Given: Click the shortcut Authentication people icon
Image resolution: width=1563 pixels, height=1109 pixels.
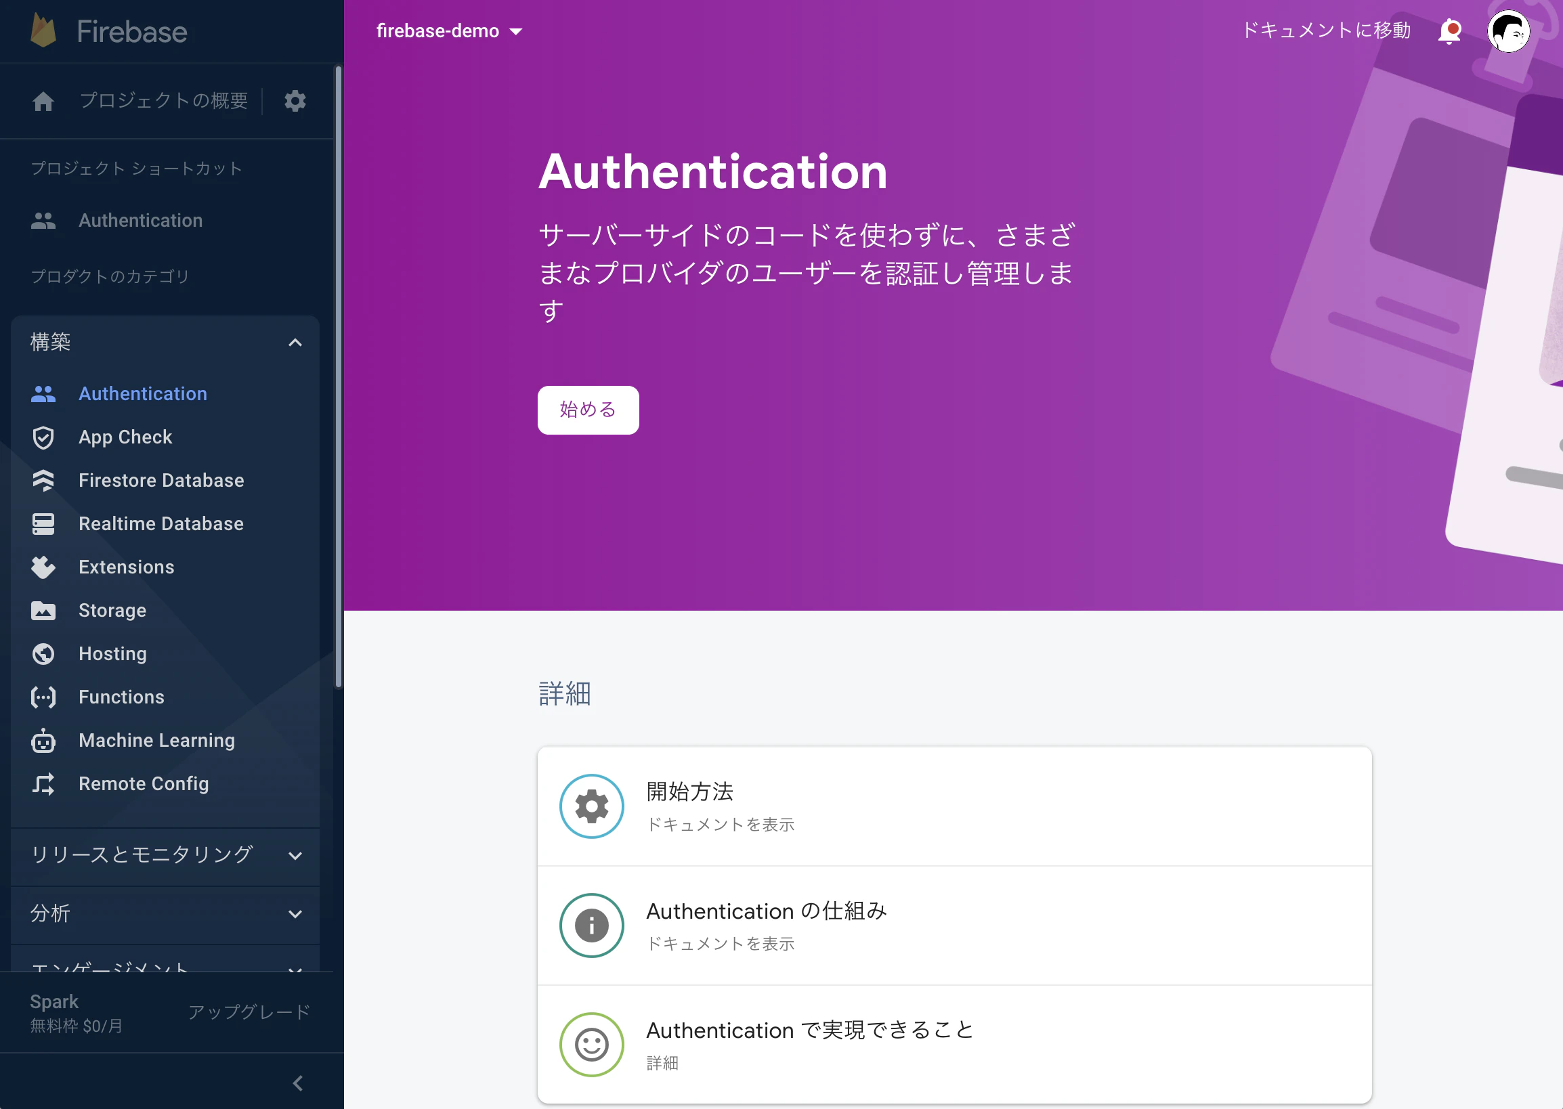Looking at the screenshot, I should [x=43, y=221].
